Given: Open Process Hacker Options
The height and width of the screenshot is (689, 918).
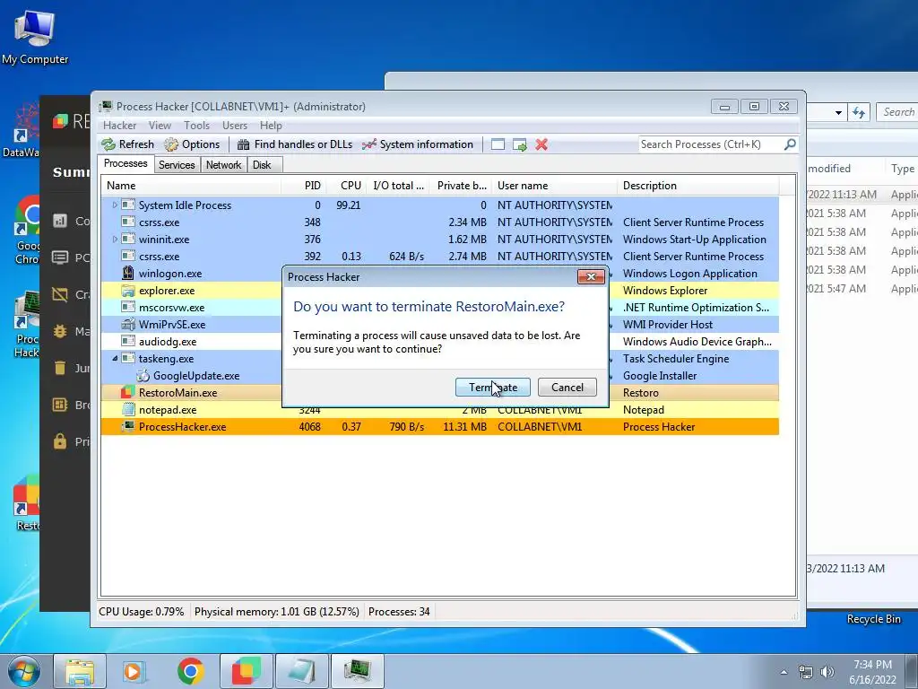Looking at the screenshot, I should click(x=192, y=144).
